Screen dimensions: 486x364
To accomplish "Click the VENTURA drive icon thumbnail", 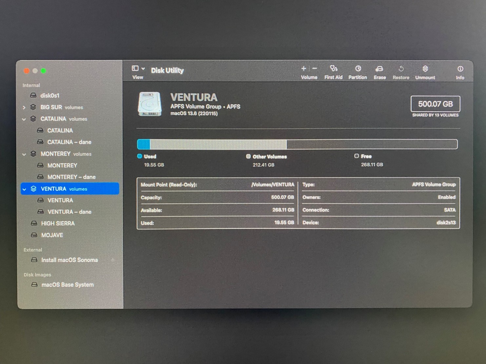I will (150, 104).
